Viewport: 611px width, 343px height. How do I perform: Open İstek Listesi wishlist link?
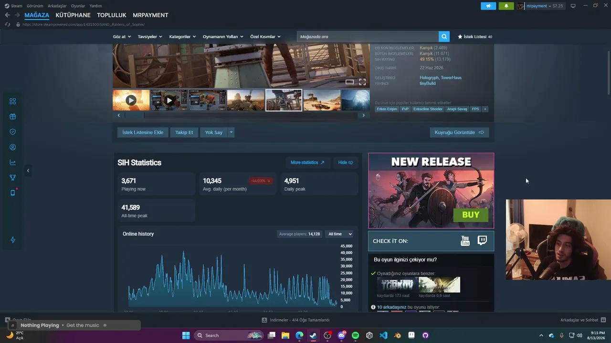[475, 37]
